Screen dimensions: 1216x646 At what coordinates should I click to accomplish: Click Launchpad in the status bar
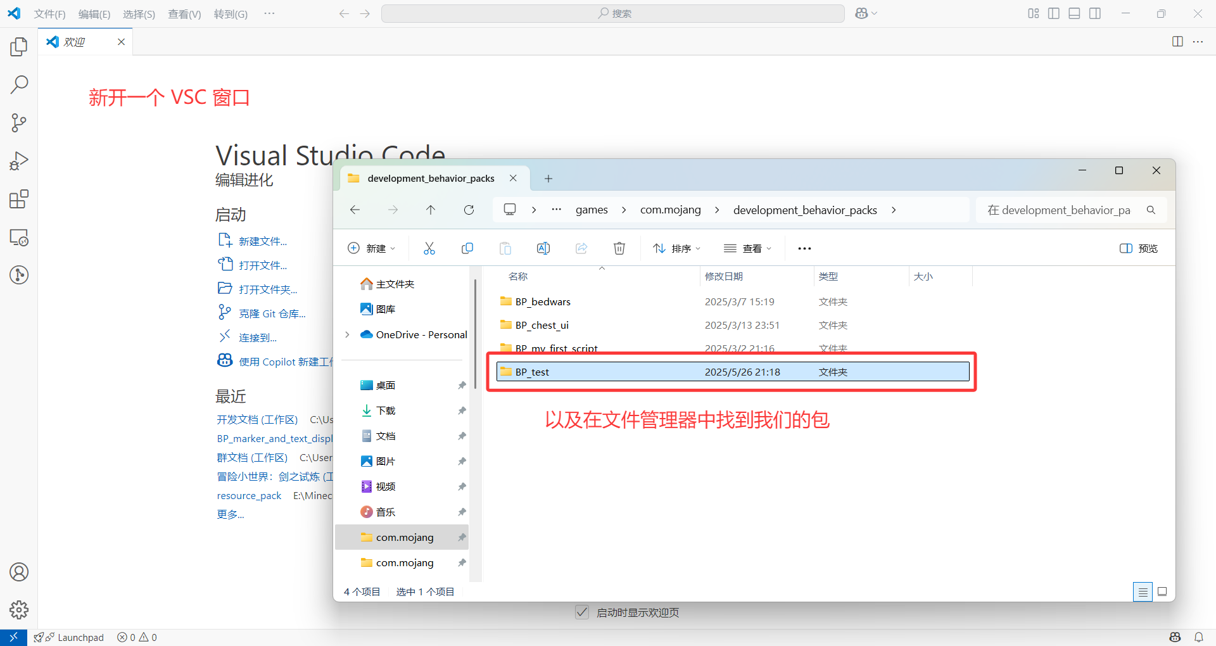coord(69,637)
